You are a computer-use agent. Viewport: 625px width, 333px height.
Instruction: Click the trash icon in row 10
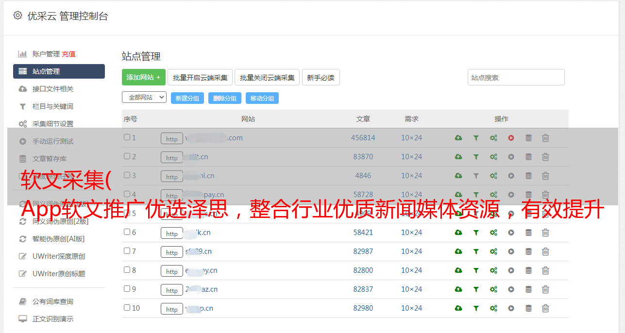point(545,308)
